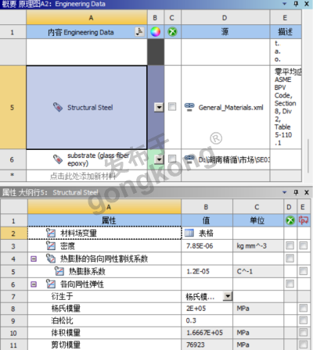This screenshot has height=350, width=313.
Task: Click the substrate glass fiber epoxy material icon
Action: coord(58,159)
